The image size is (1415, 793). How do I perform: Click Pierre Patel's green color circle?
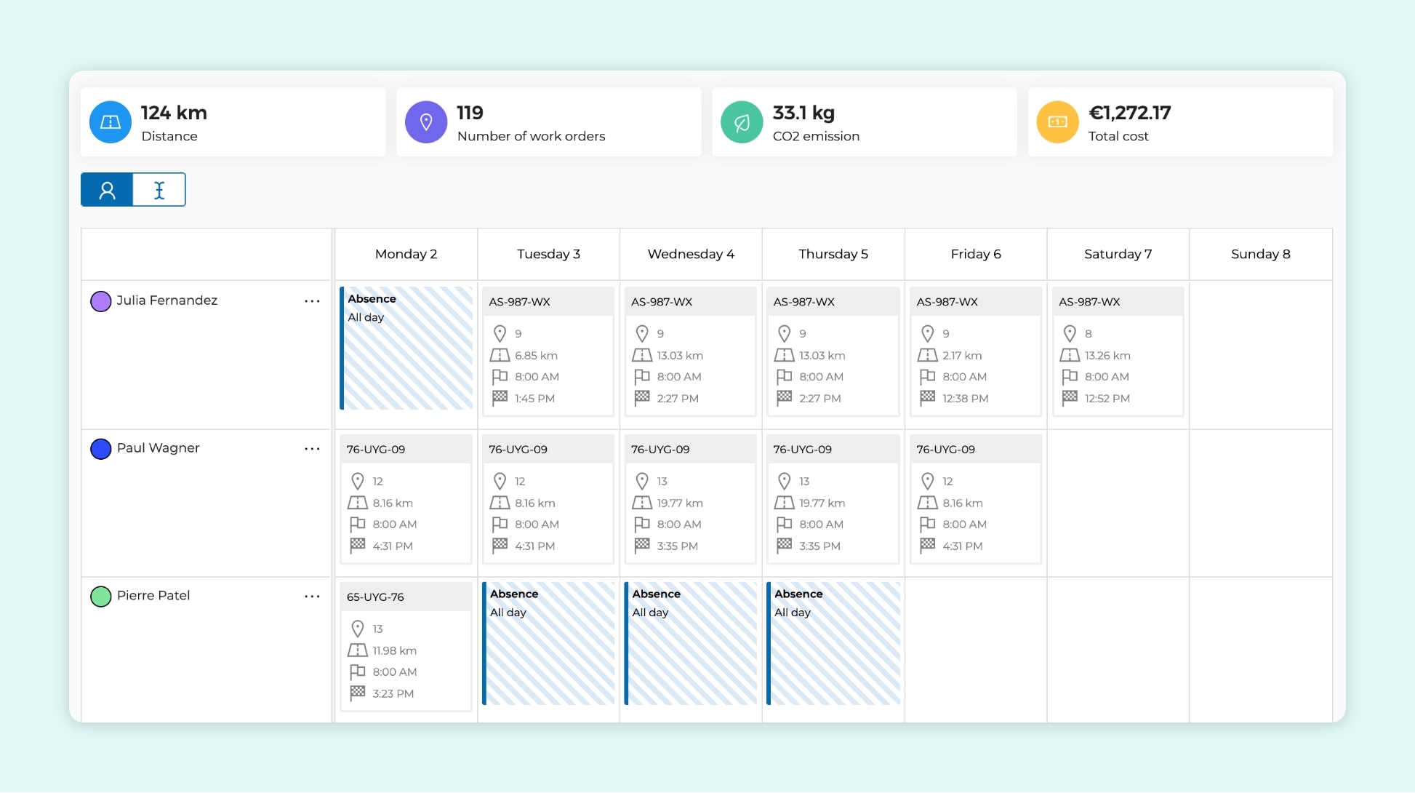point(100,597)
